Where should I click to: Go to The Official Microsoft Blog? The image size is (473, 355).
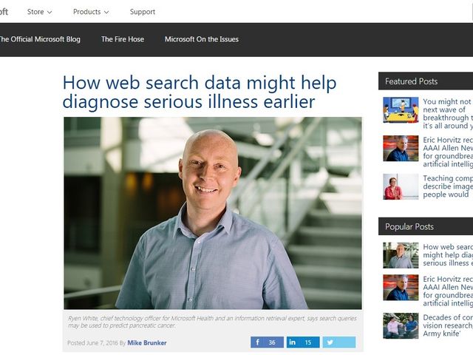coord(39,39)
